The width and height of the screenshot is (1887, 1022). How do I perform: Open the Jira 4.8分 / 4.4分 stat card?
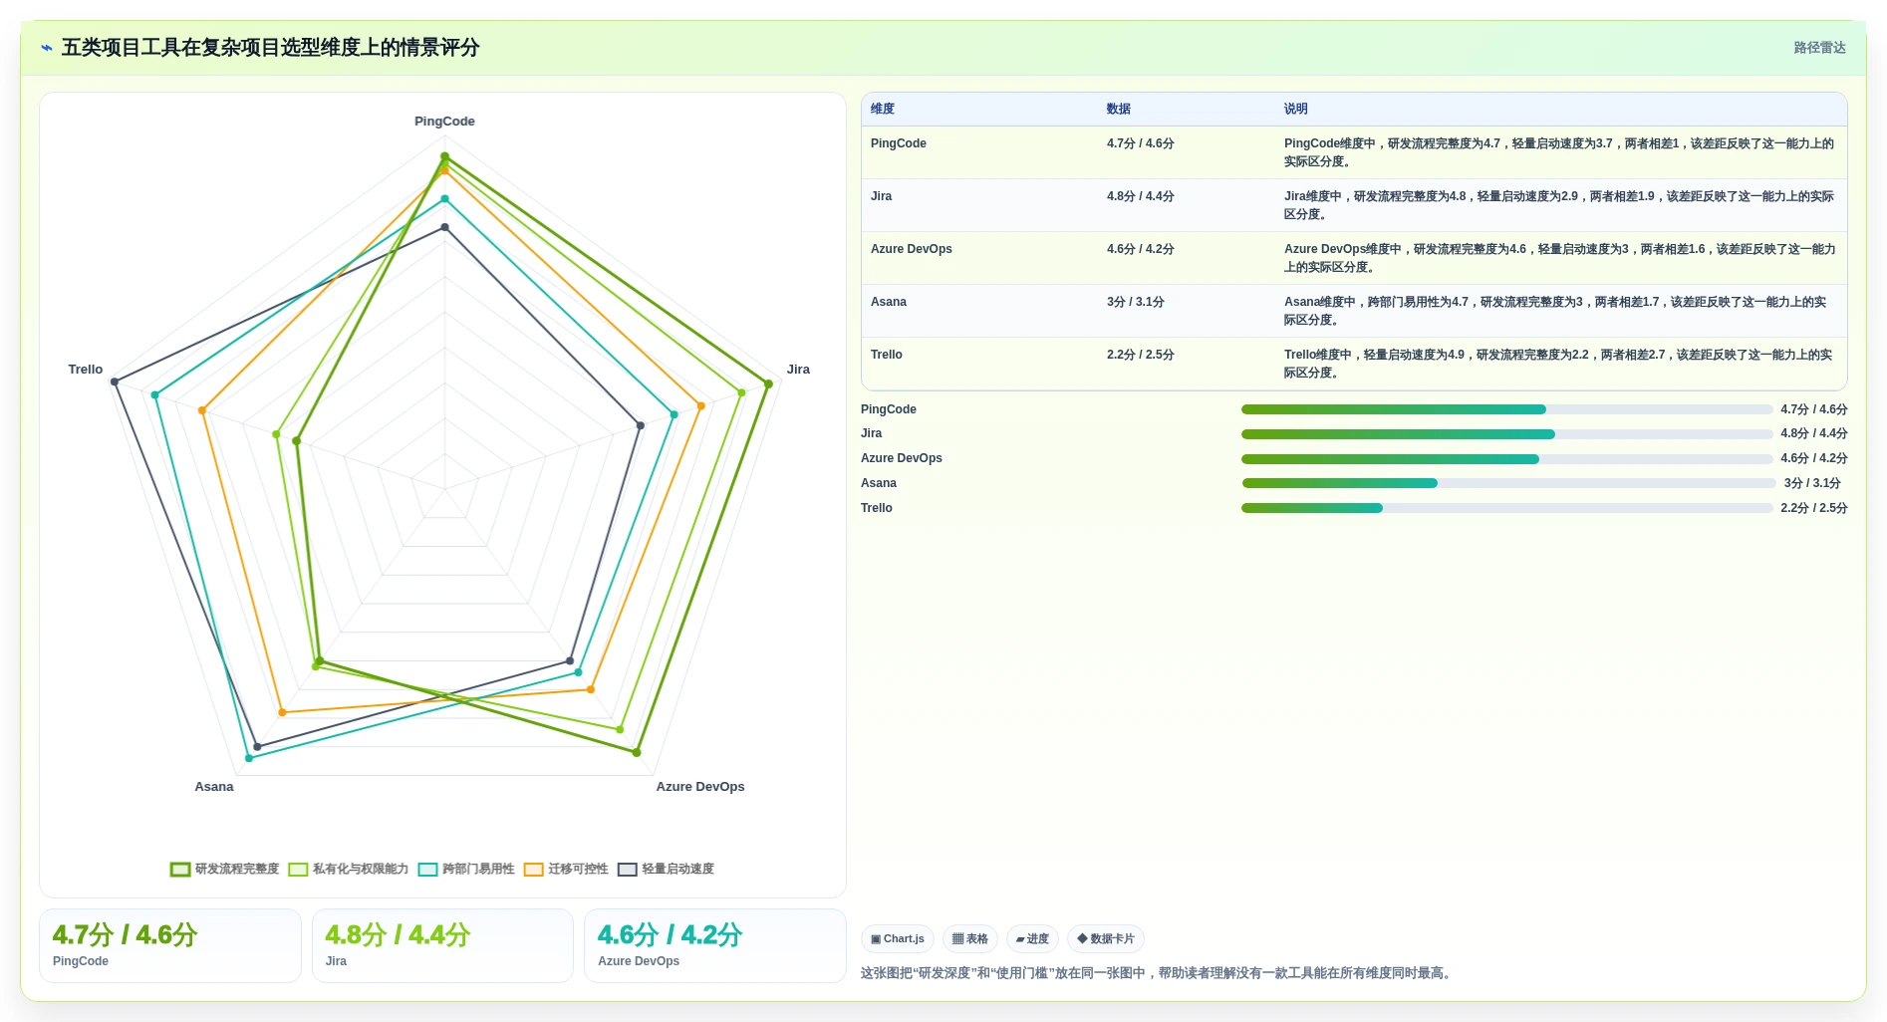click(442, 945)
